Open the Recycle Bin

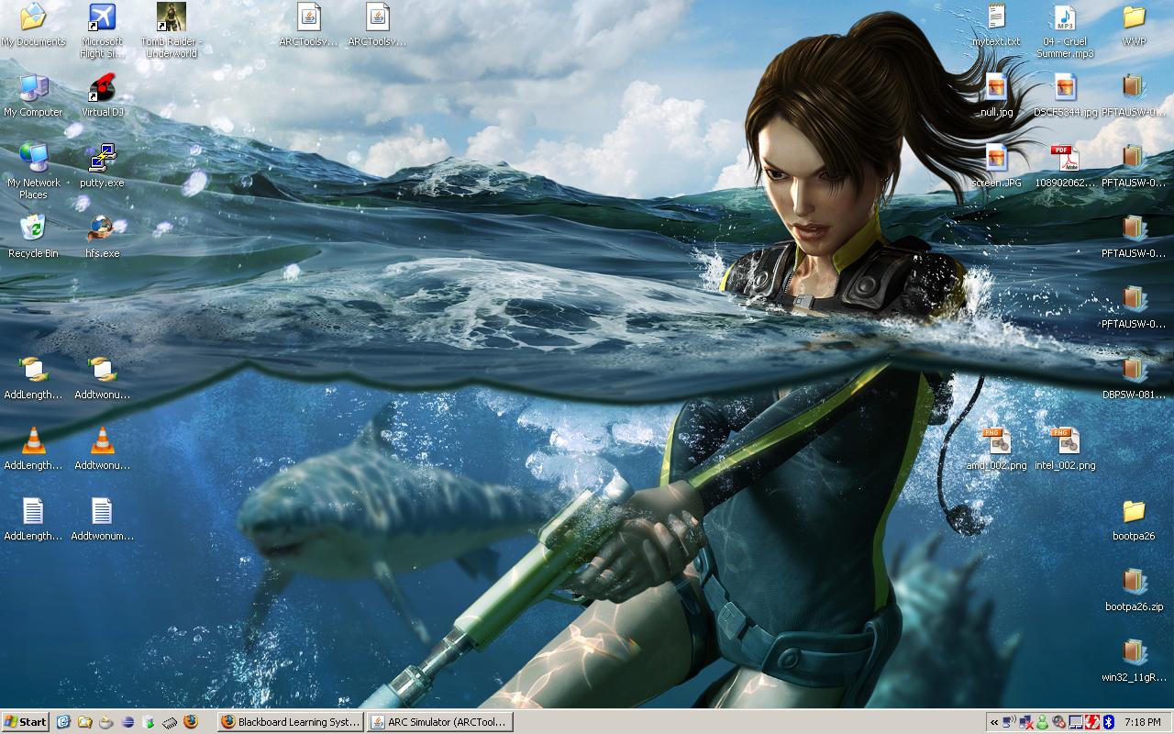pyautogui.click(x=33, y=237)
